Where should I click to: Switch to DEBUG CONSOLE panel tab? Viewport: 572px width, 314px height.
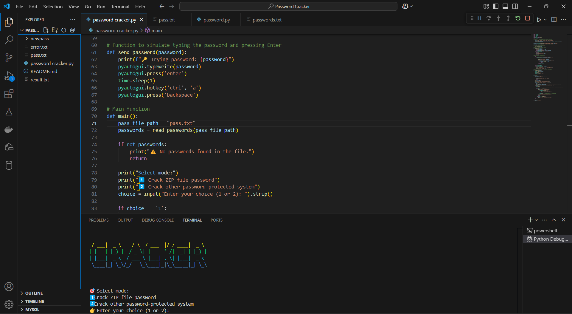click(x=158, y=220)
